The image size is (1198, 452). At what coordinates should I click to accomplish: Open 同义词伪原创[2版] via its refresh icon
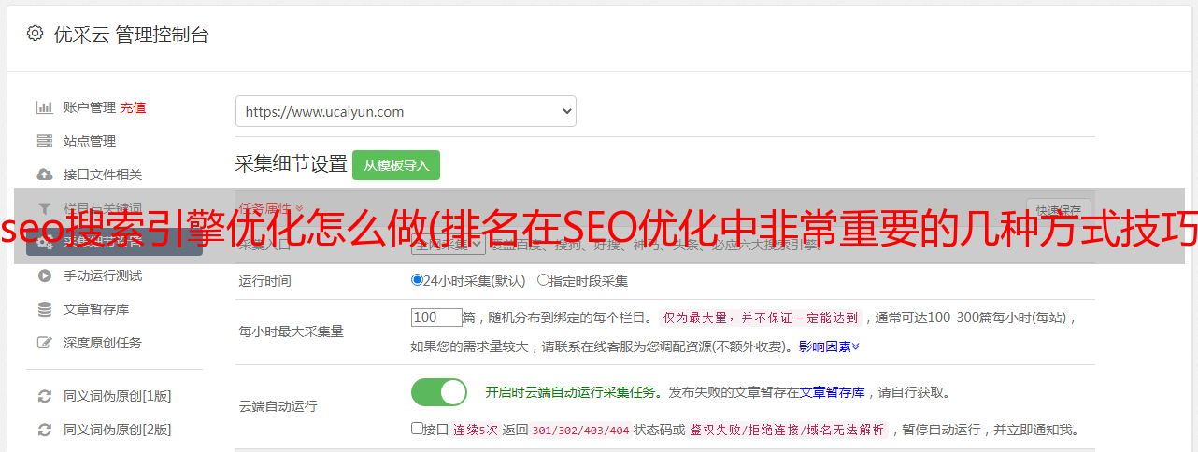click(x=44, y=430)
